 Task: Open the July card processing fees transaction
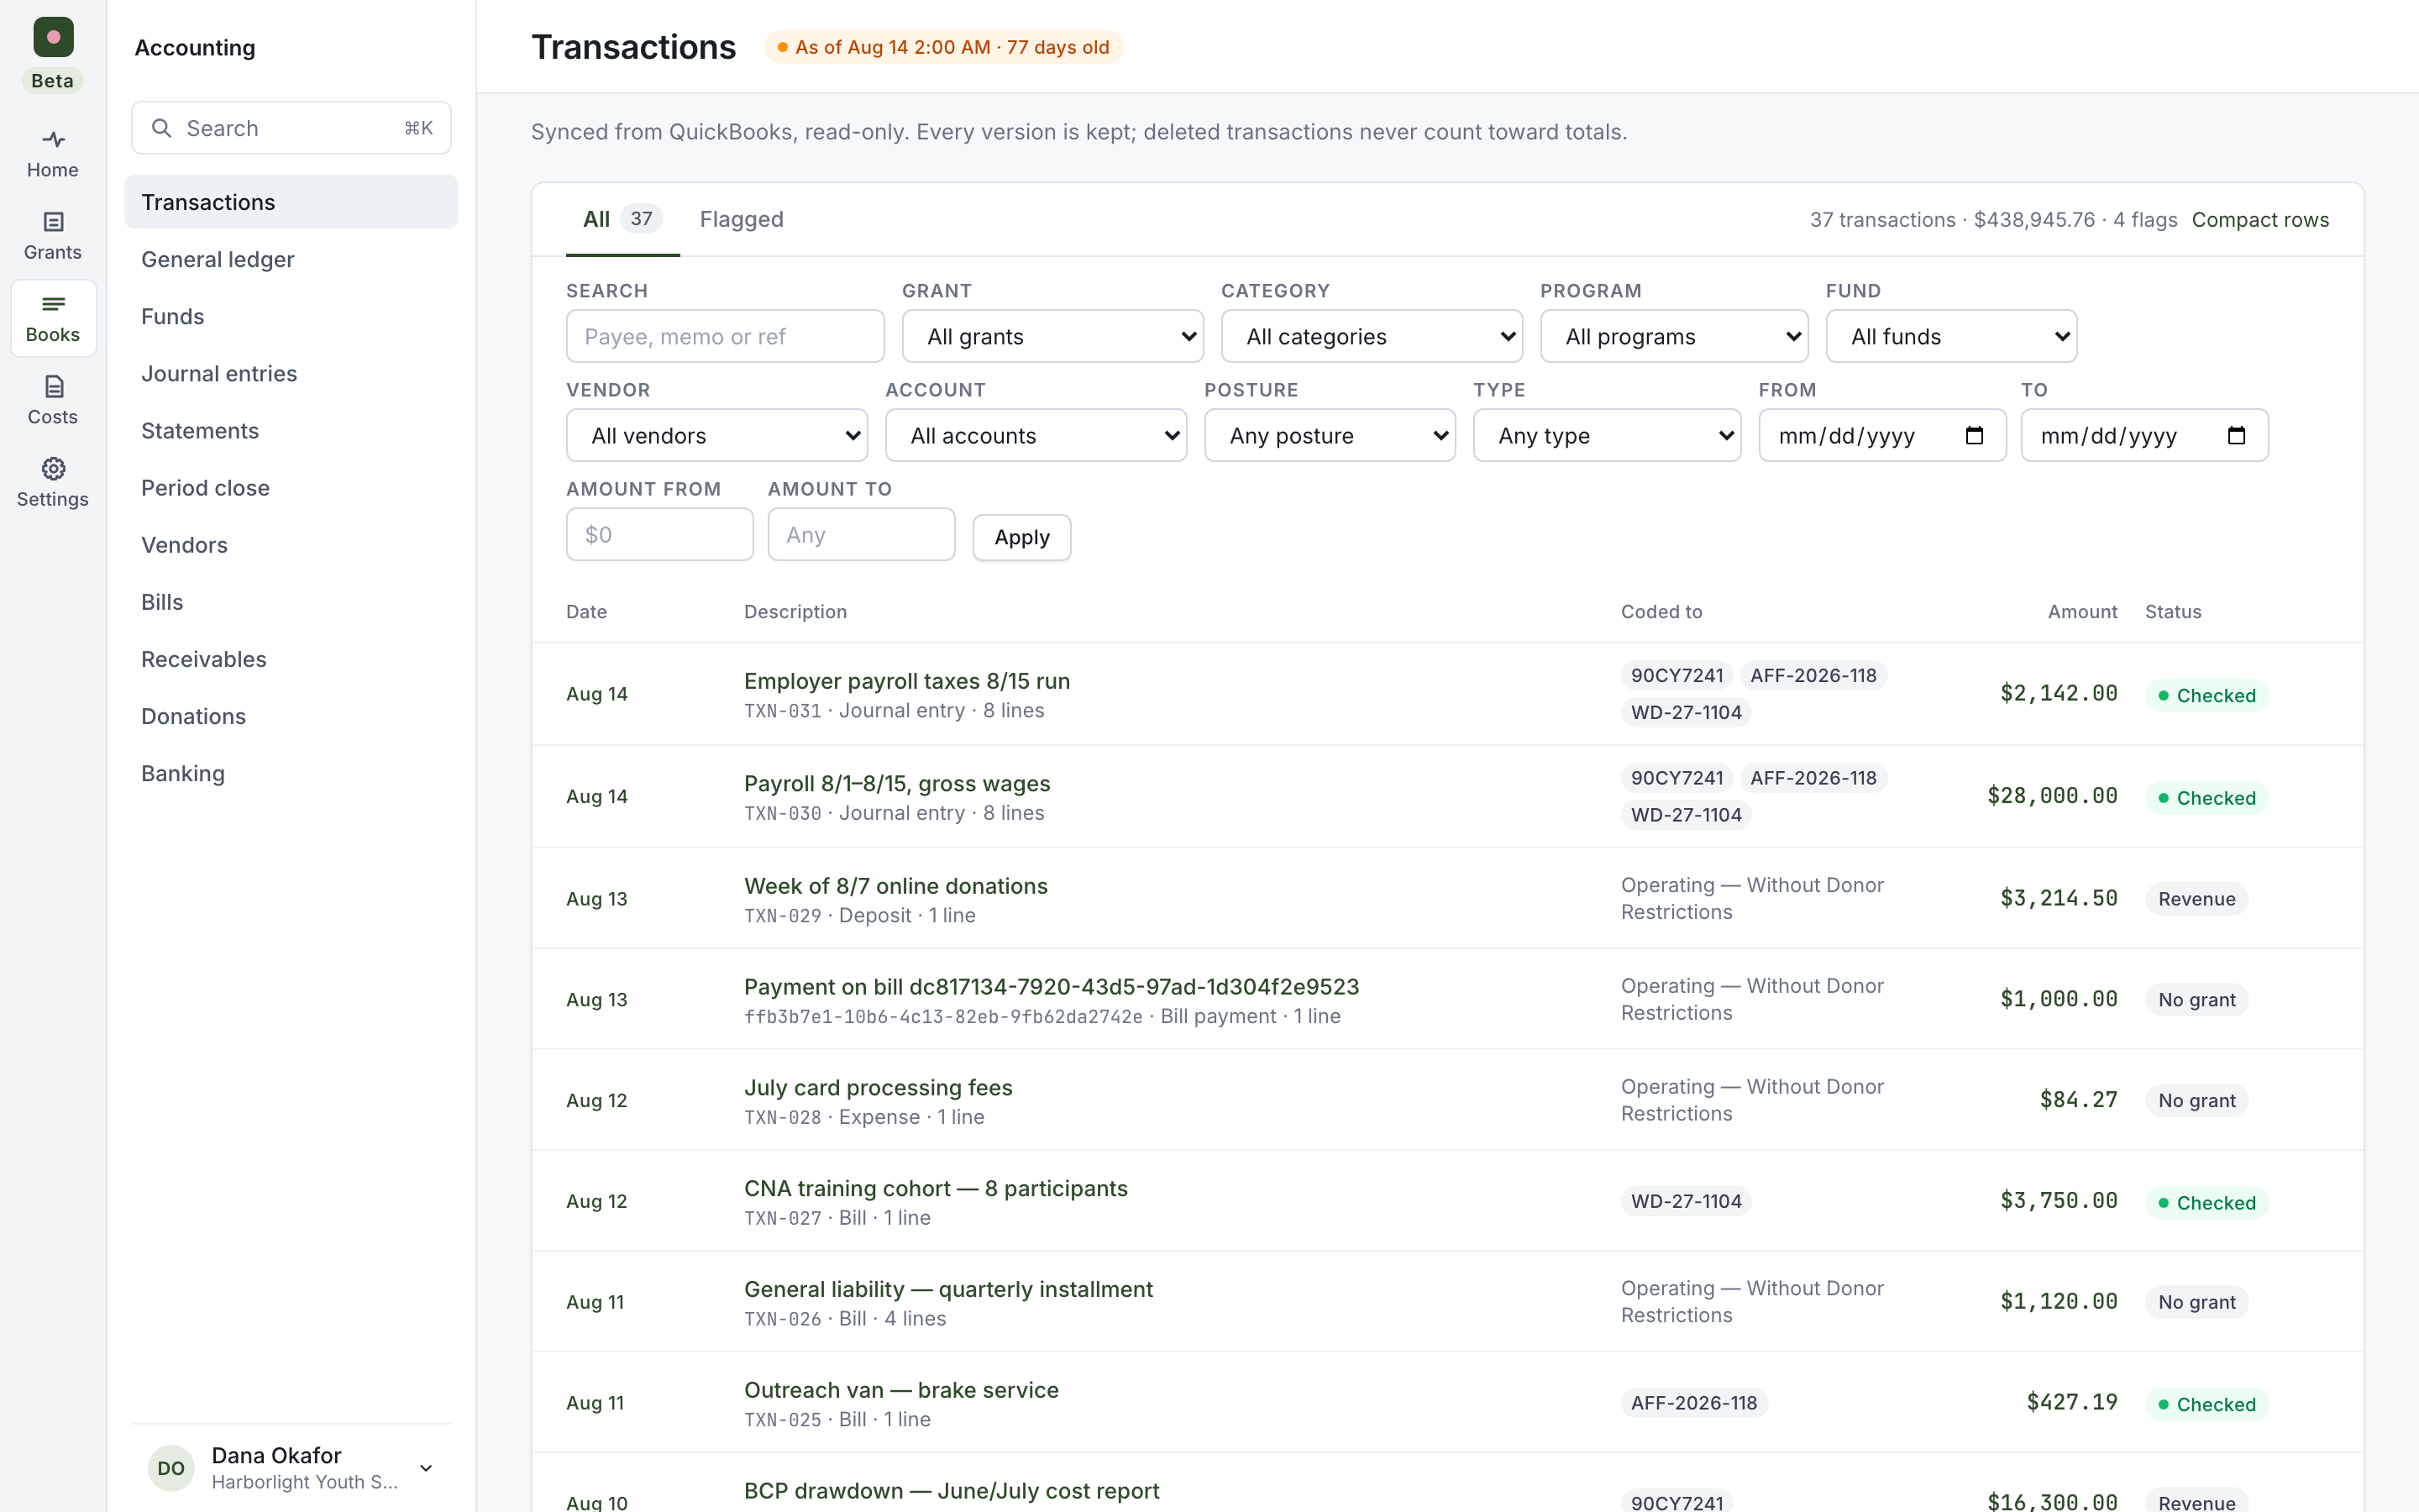(x=878, y=1087)
